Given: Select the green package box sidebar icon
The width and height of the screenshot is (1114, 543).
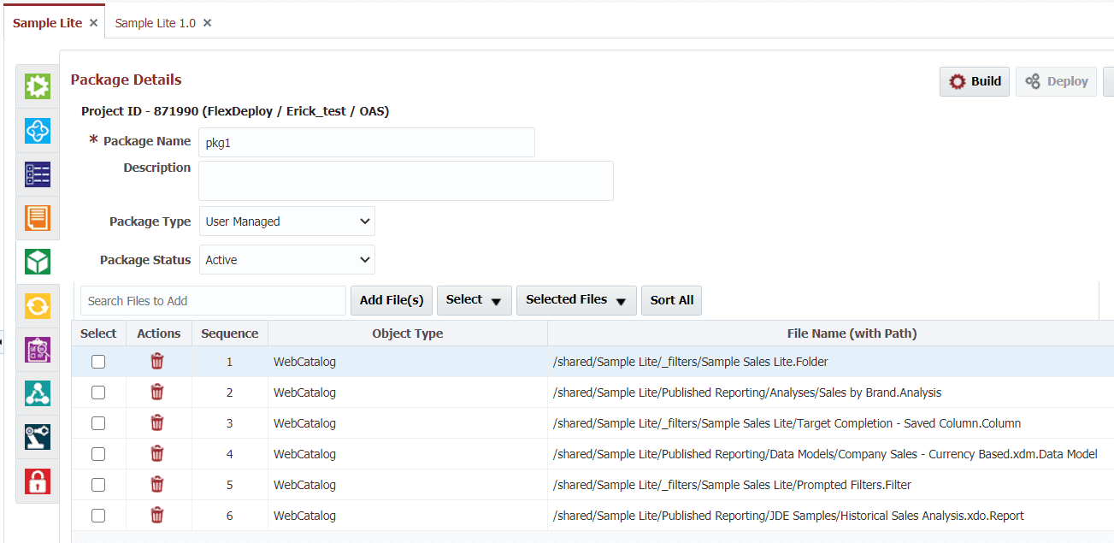Looking at the screenshot, I should (38, 262).
